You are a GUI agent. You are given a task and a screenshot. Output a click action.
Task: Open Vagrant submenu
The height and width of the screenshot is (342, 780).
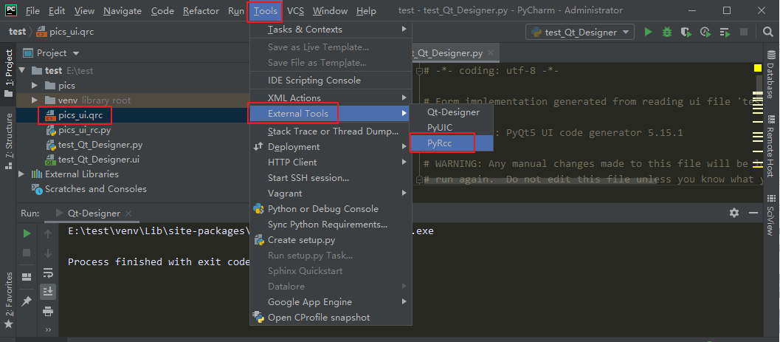pyautogui.click(x=331, y=193)
